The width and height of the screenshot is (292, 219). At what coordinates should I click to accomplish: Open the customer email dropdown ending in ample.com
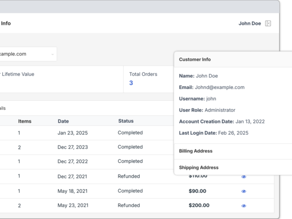click(x=28, y=54)
